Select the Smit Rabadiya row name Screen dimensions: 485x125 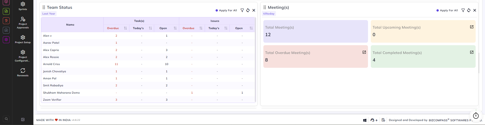(53, 85)
